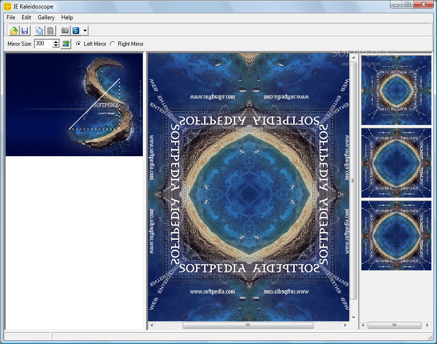
Task: Click the IE Kaleidoscope title bar app icon
Action: coord(8,6)
